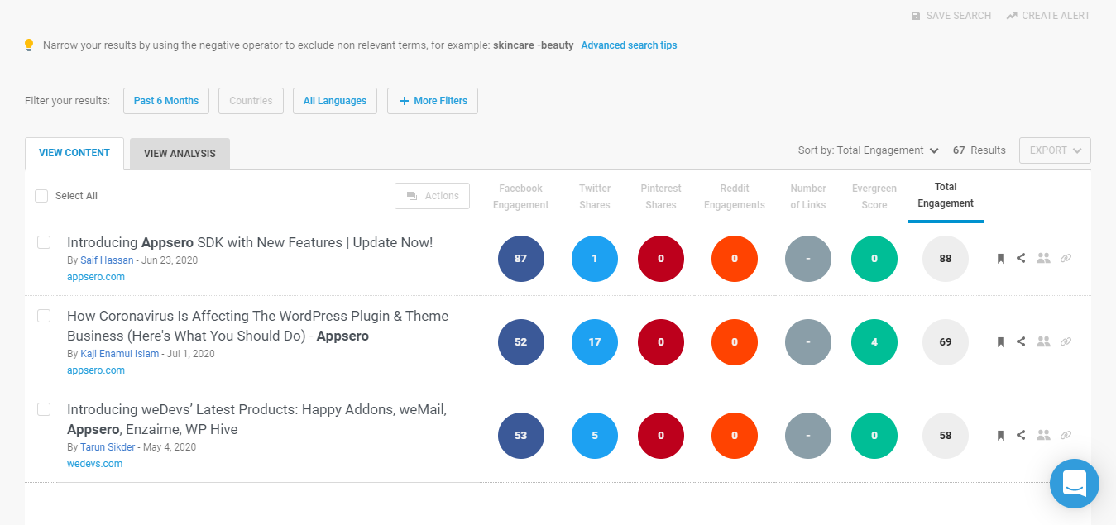Check the Select All checkbox
This screenshot has width=1116, height=525.
click(41, 196)
